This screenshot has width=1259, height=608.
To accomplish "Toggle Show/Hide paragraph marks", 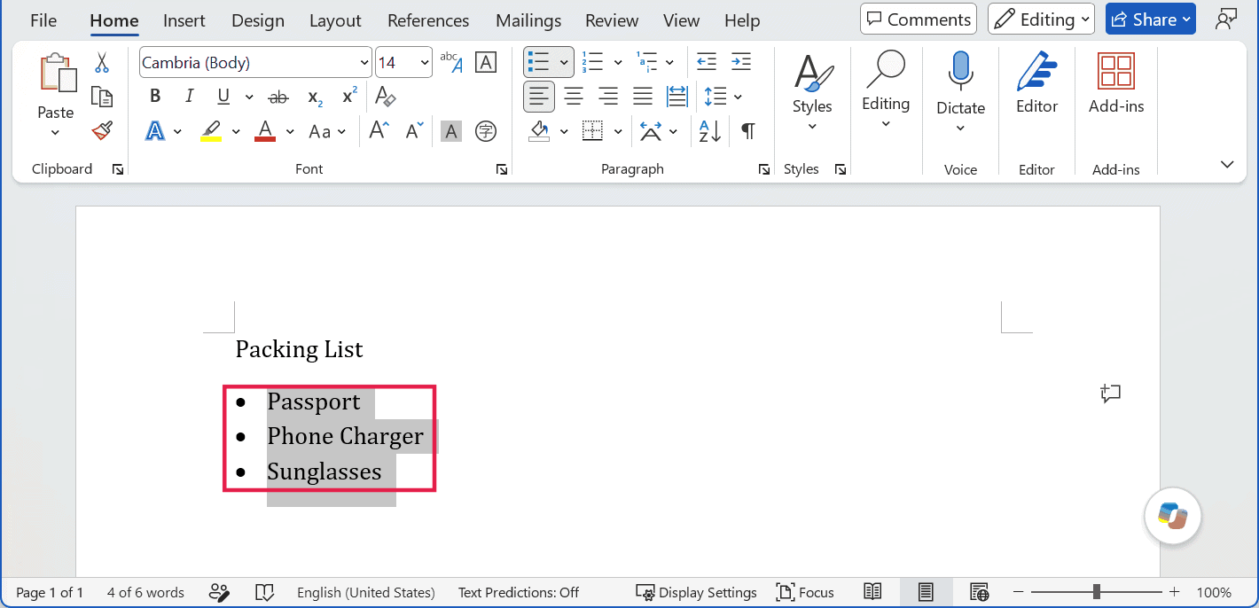I will pos(748,131).
